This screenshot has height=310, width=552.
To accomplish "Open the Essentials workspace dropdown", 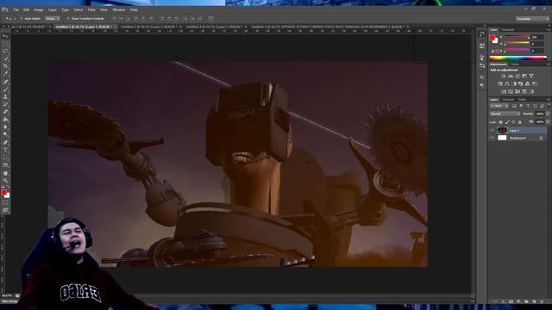I will 533,19.
